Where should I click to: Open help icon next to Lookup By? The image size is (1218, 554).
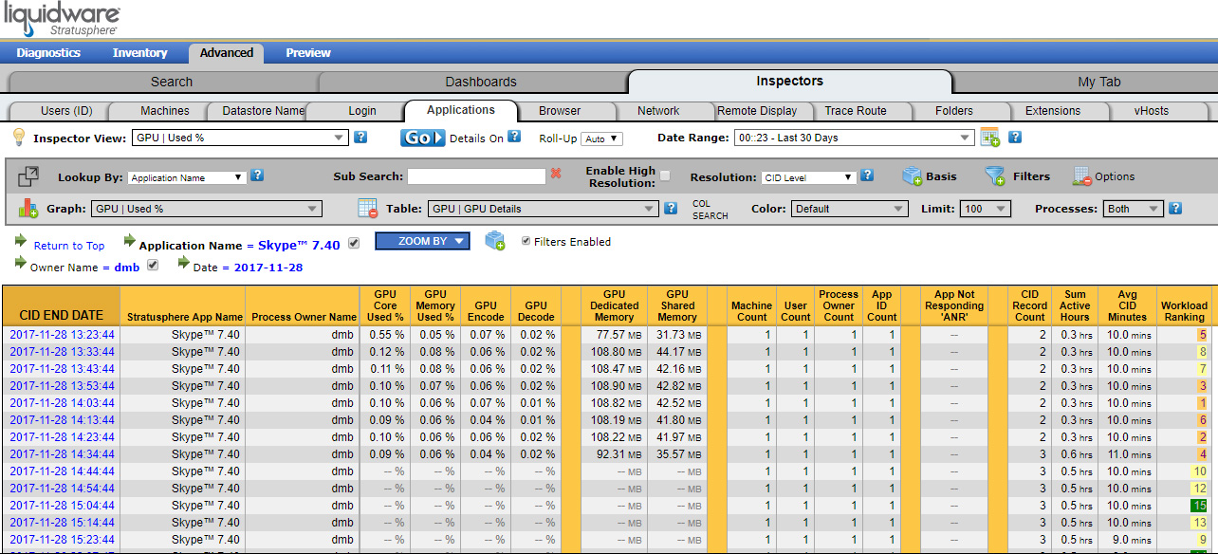click(x=257, y=175)
